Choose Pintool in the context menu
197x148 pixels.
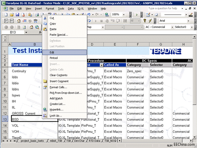pyautogui.click(x=64, y=58)
